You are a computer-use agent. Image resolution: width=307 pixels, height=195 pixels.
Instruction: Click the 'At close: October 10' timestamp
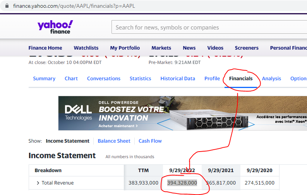click(65, 62)
